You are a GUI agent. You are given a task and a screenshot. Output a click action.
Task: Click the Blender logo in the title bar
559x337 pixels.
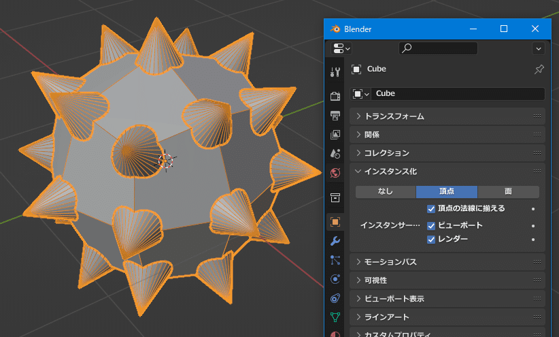(335, 29)
